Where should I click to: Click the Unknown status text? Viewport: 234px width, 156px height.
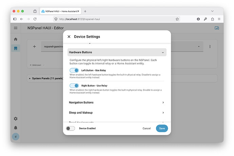click(x=37, y=65)
